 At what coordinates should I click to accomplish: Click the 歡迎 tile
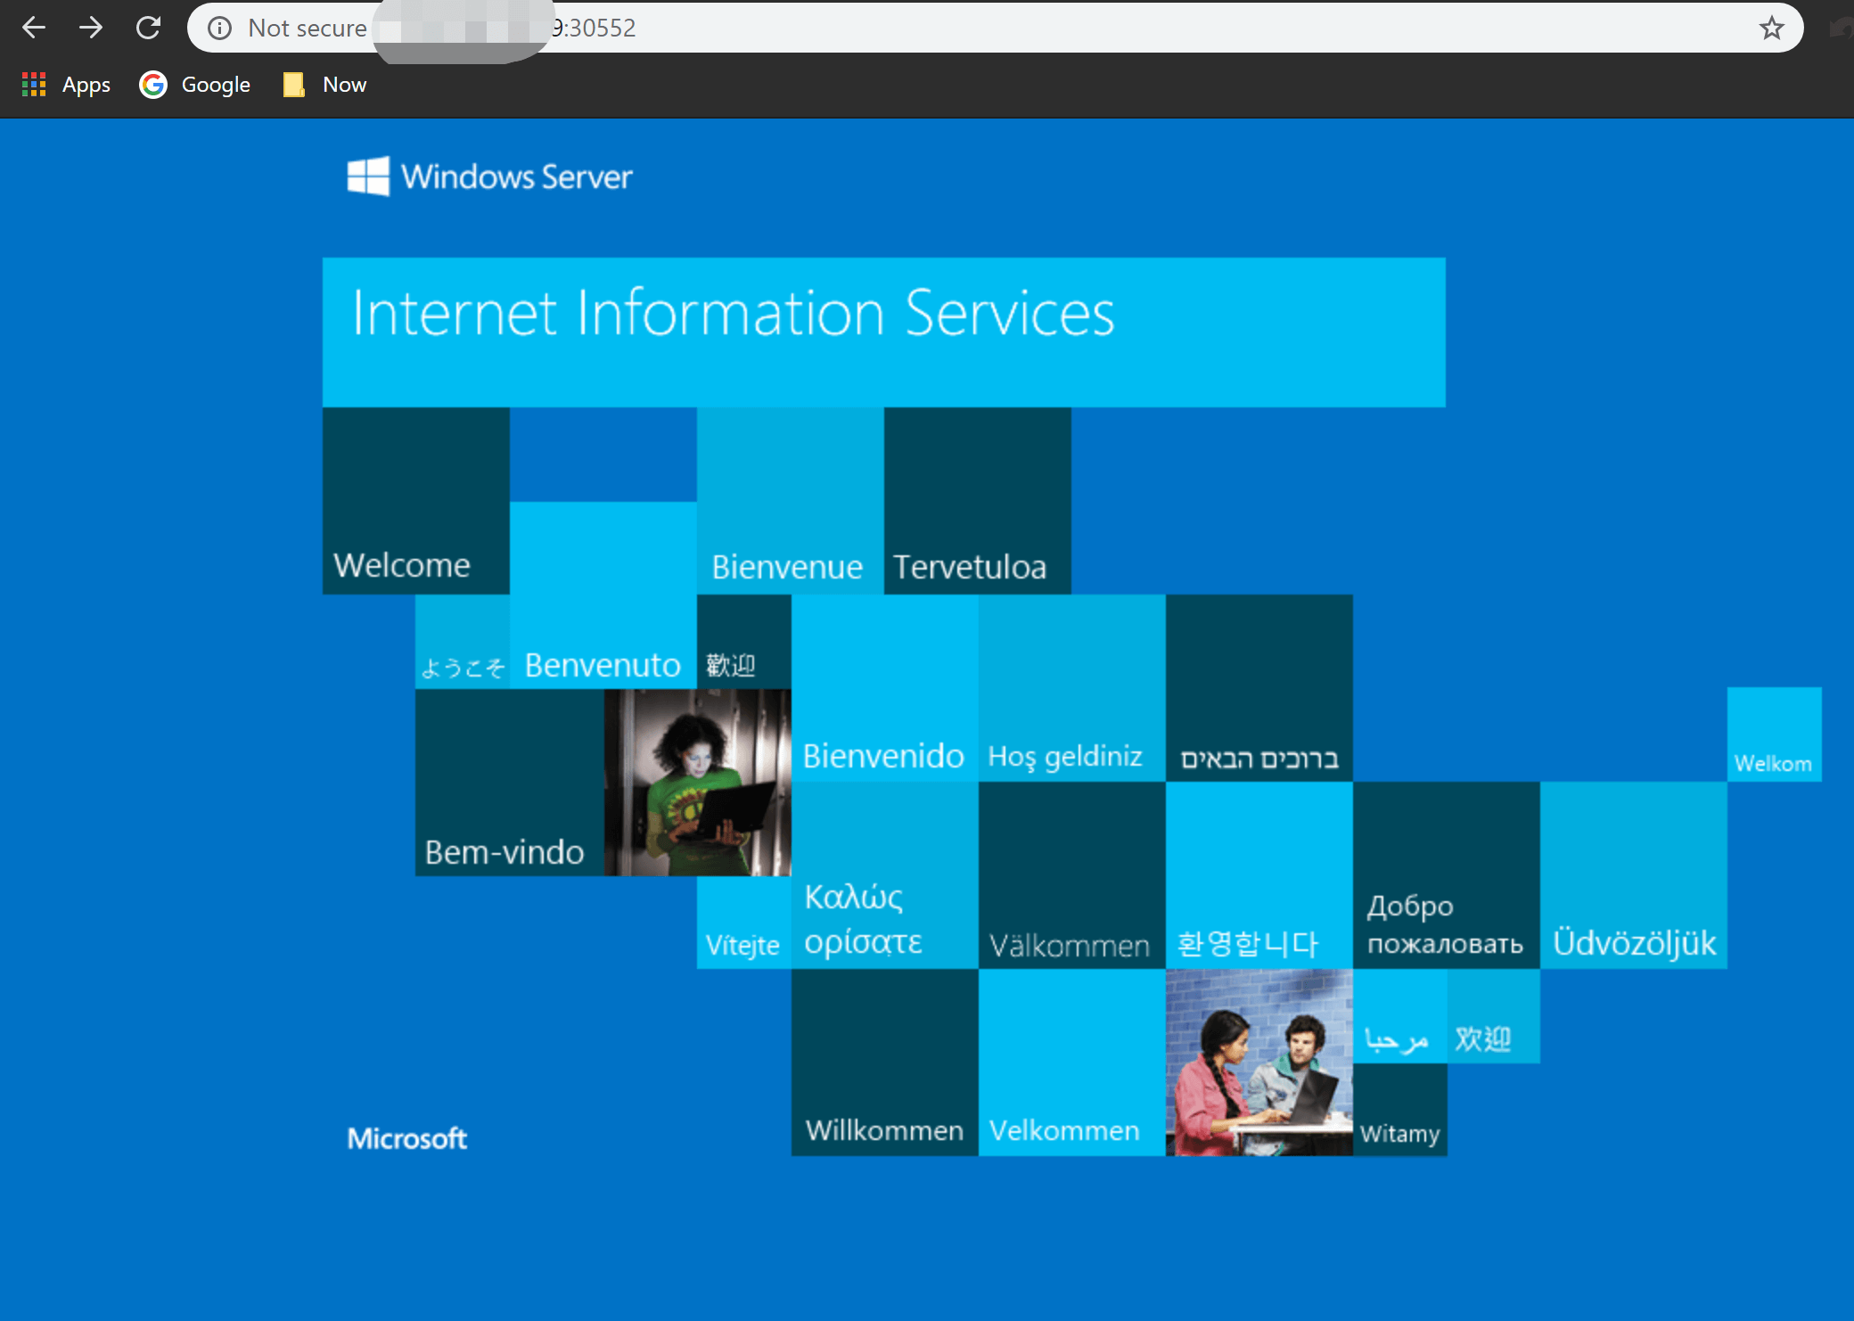point(744,642)
